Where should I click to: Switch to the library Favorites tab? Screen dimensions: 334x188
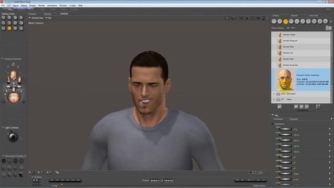point(314,16)
